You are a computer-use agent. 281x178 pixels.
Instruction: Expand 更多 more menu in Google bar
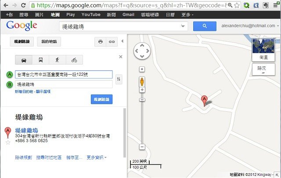coord(187,15)
